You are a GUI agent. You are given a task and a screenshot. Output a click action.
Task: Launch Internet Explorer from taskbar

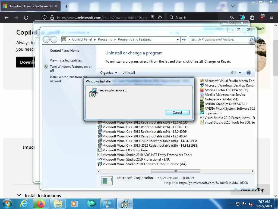(x=24, y=204)
